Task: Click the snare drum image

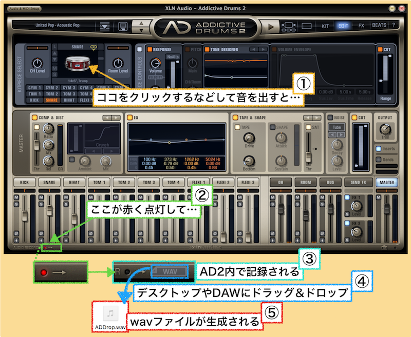Action: pos(78,63)
